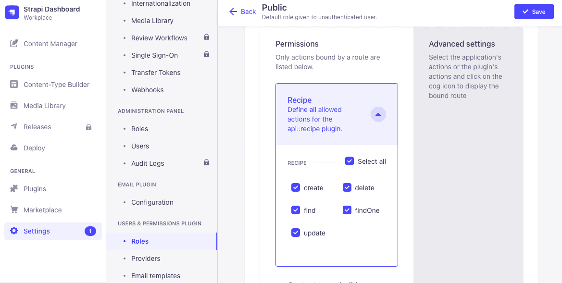Open Content Manager in main nav
Viewport: 562px width, 283px height.
[53, 44]
